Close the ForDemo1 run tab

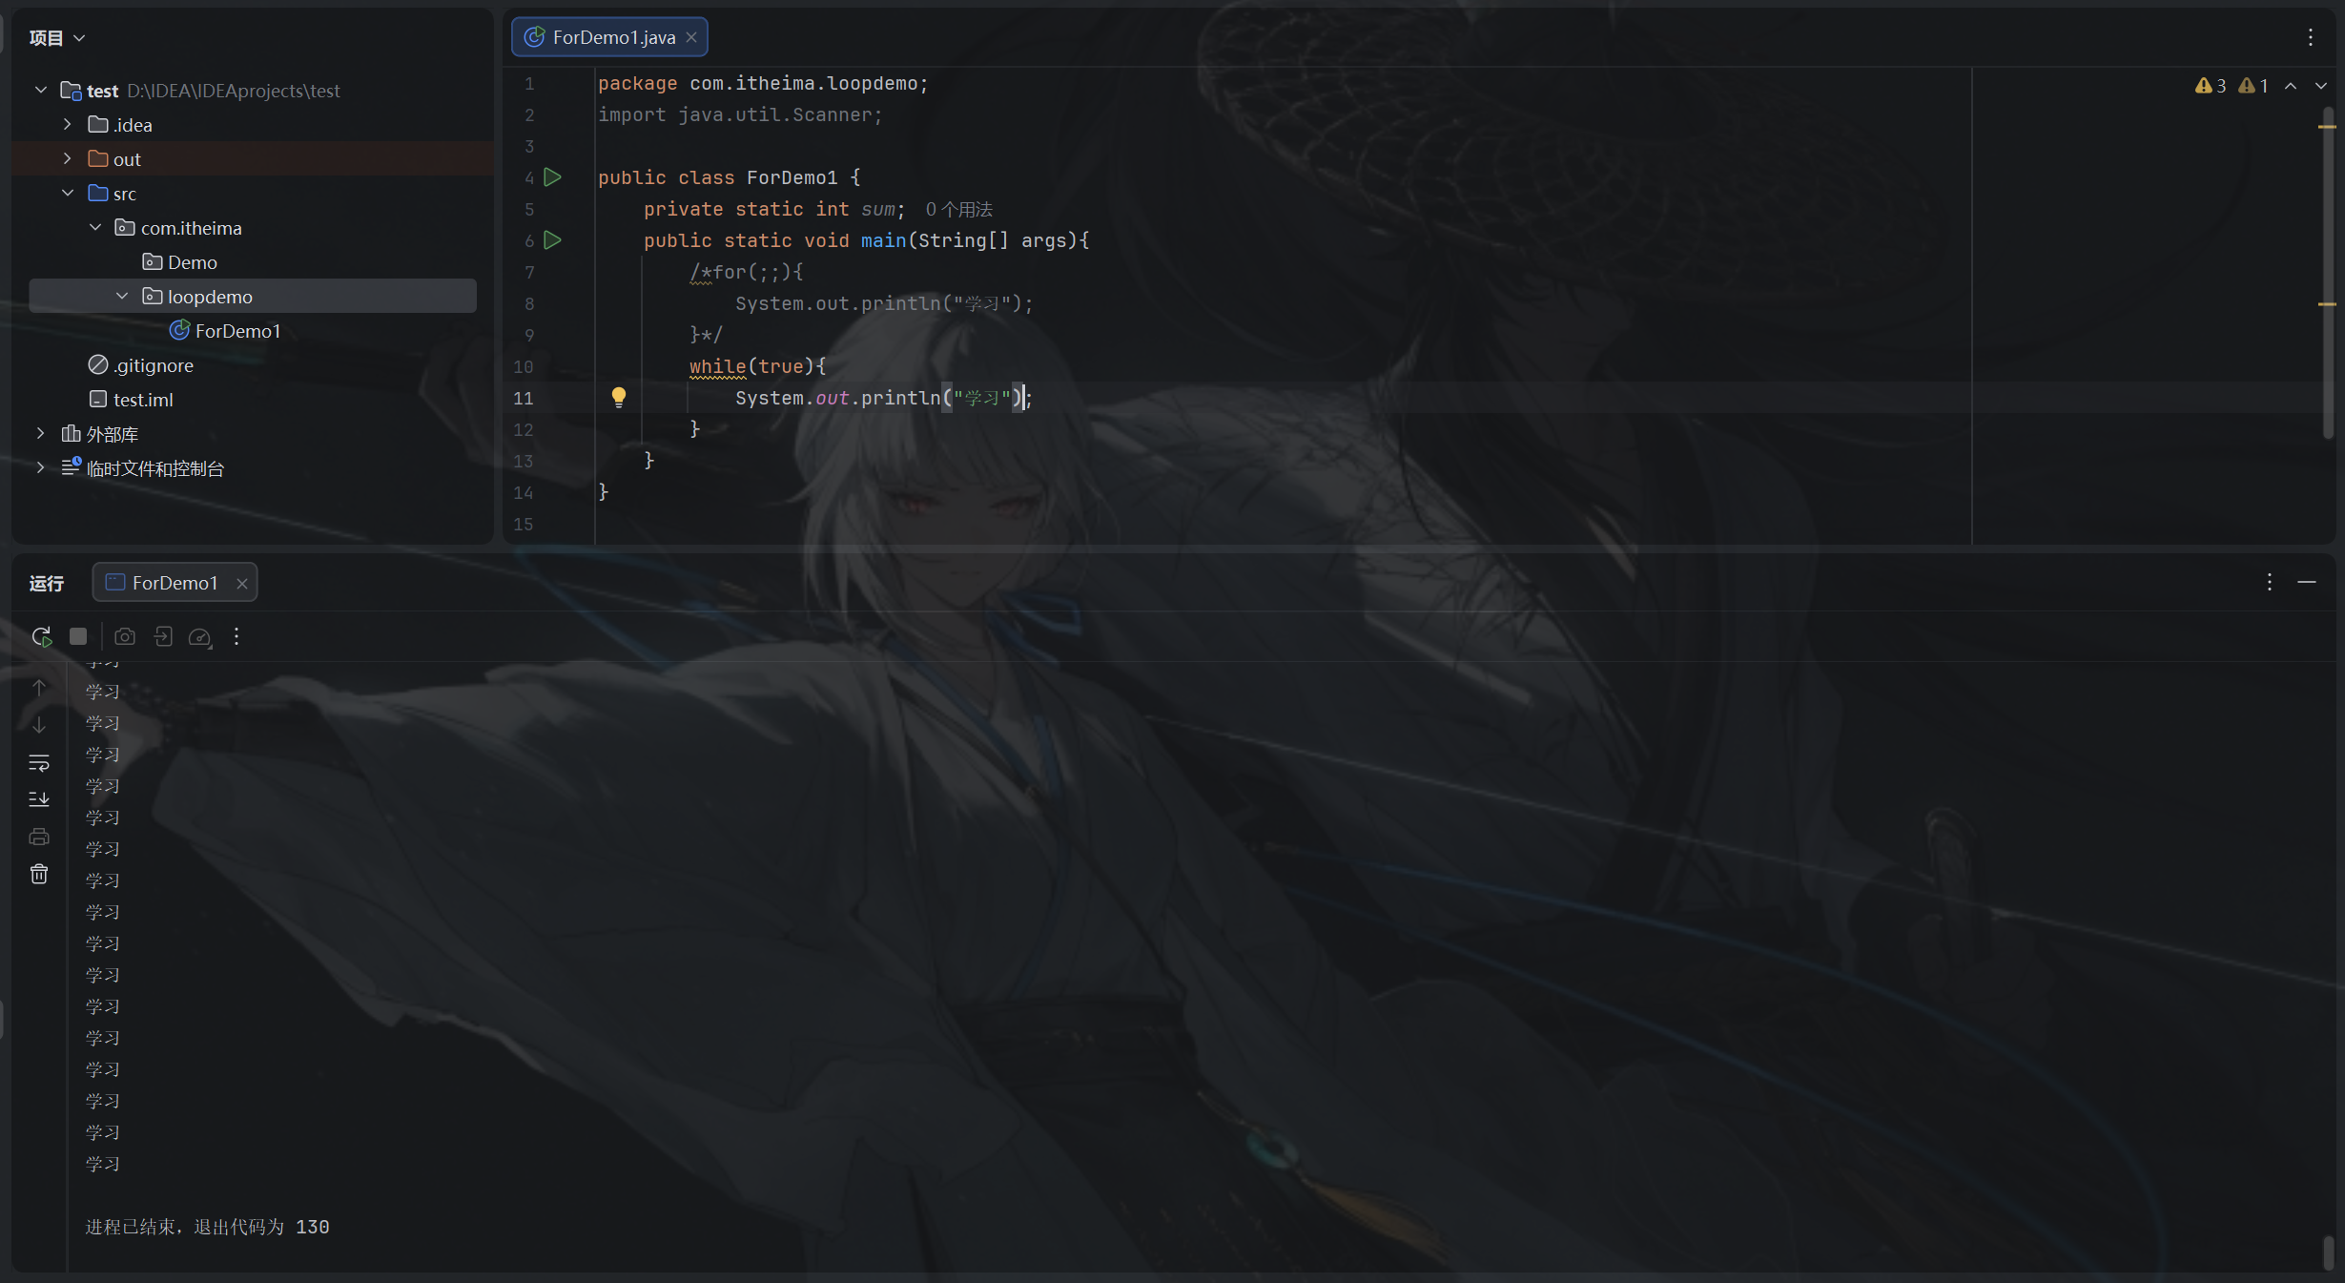242,583
